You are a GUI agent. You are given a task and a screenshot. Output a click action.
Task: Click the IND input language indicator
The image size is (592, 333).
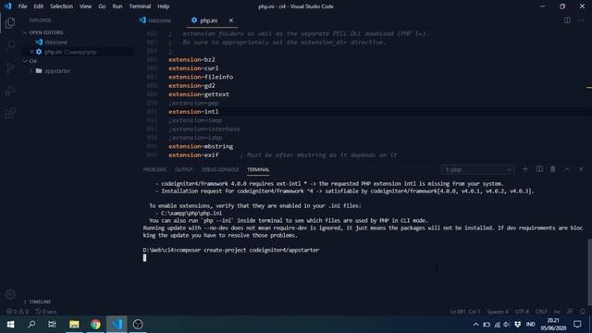click(x=530, y=325)
